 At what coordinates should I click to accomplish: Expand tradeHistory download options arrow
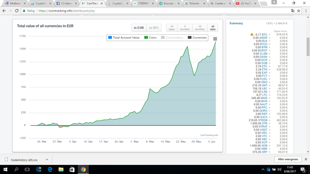(x=47, y=159)
